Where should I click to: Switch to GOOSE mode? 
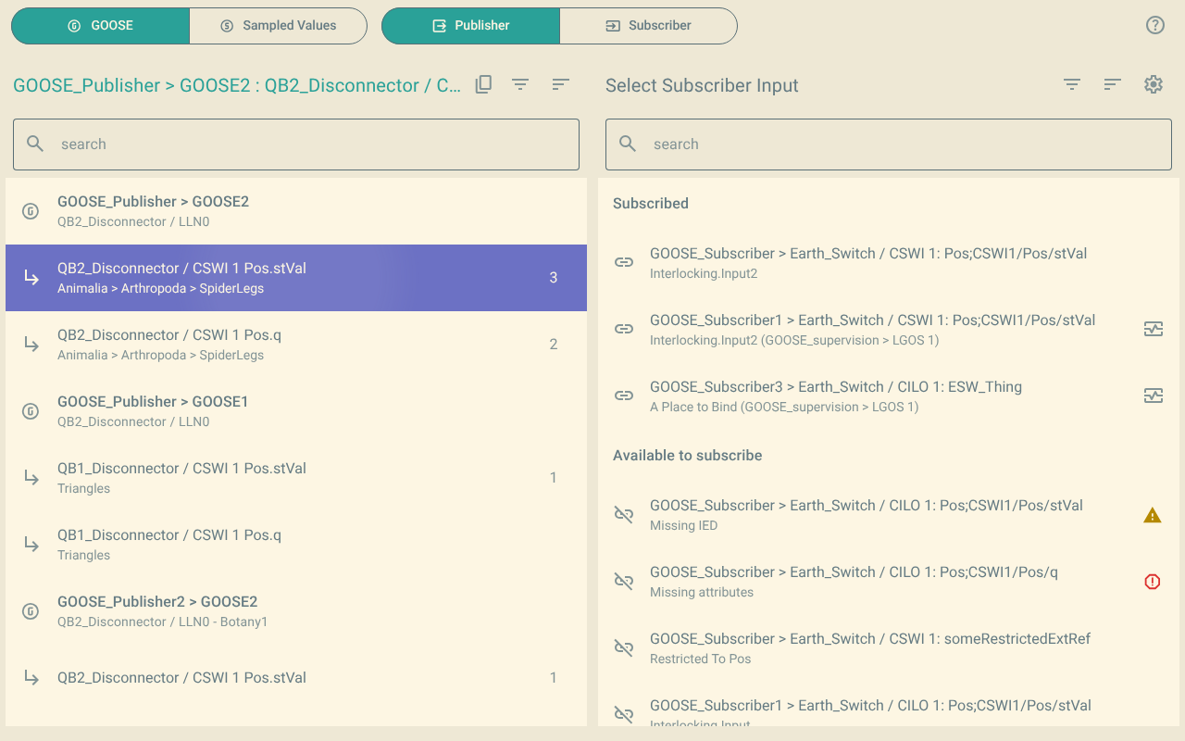[101, 26]
